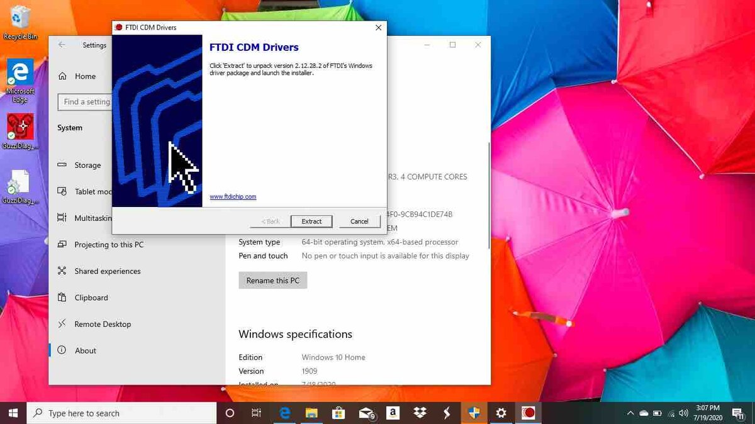Click the Shared experiences icon

click(x=62, y=271)
